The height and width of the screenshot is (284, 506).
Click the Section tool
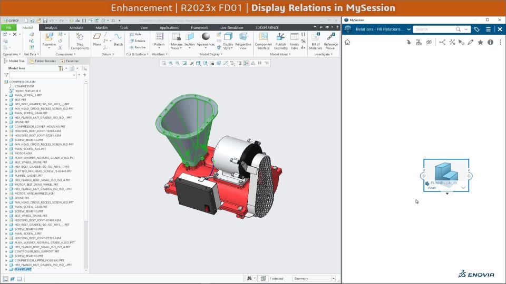click(189, 39)
